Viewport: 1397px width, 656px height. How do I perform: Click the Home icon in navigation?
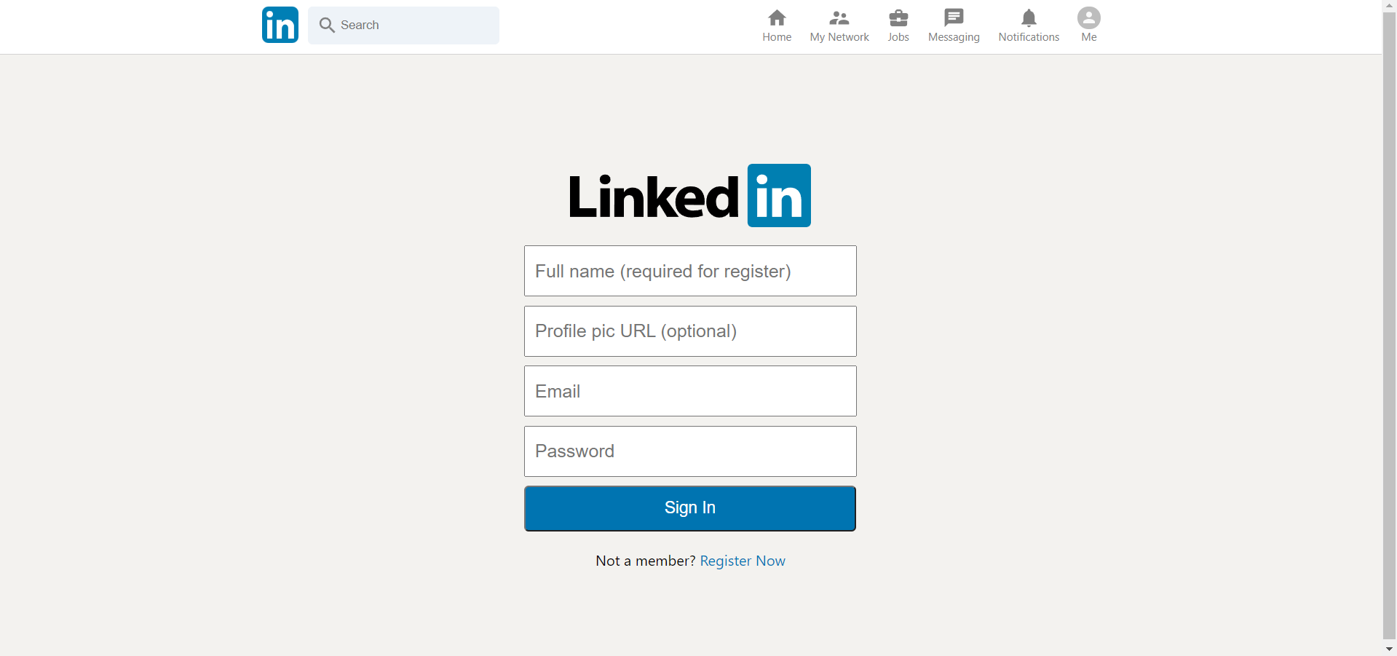pos(776,18)
